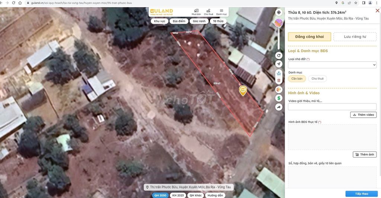This screenshot has width=381, height=198.
Task: Click the Tiếp theo button
Action: [x=361, y=194]
